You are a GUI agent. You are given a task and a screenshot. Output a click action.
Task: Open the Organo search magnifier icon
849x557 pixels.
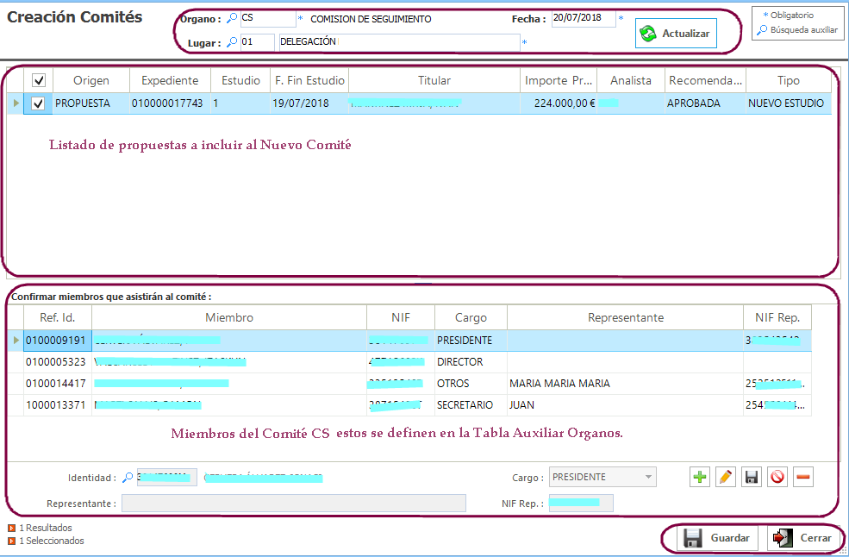232,18
